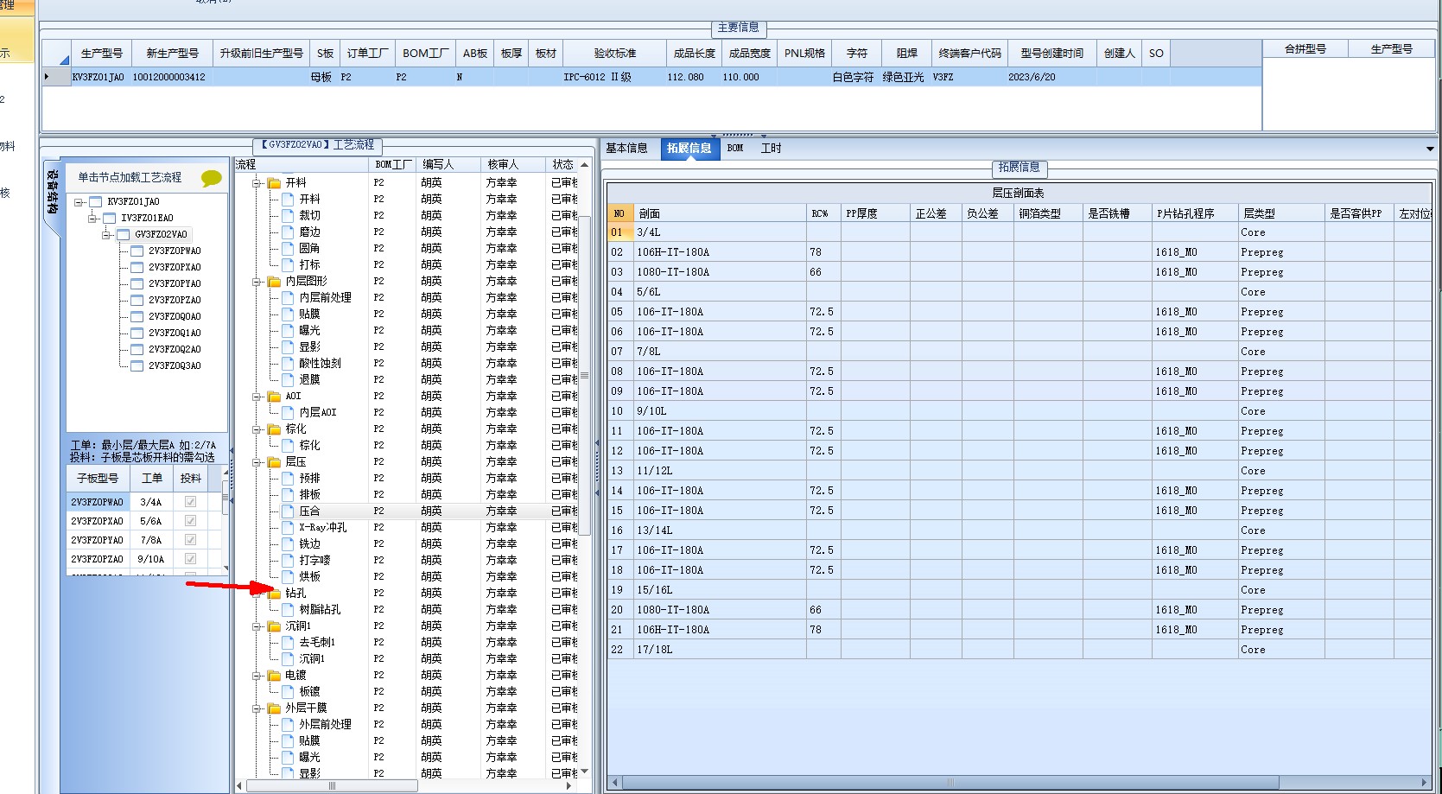The width and height of the screenshot is (1442, 794).
Task: Collapse the GV3FZ02VA0 tree node
Action: coord(107,235)
